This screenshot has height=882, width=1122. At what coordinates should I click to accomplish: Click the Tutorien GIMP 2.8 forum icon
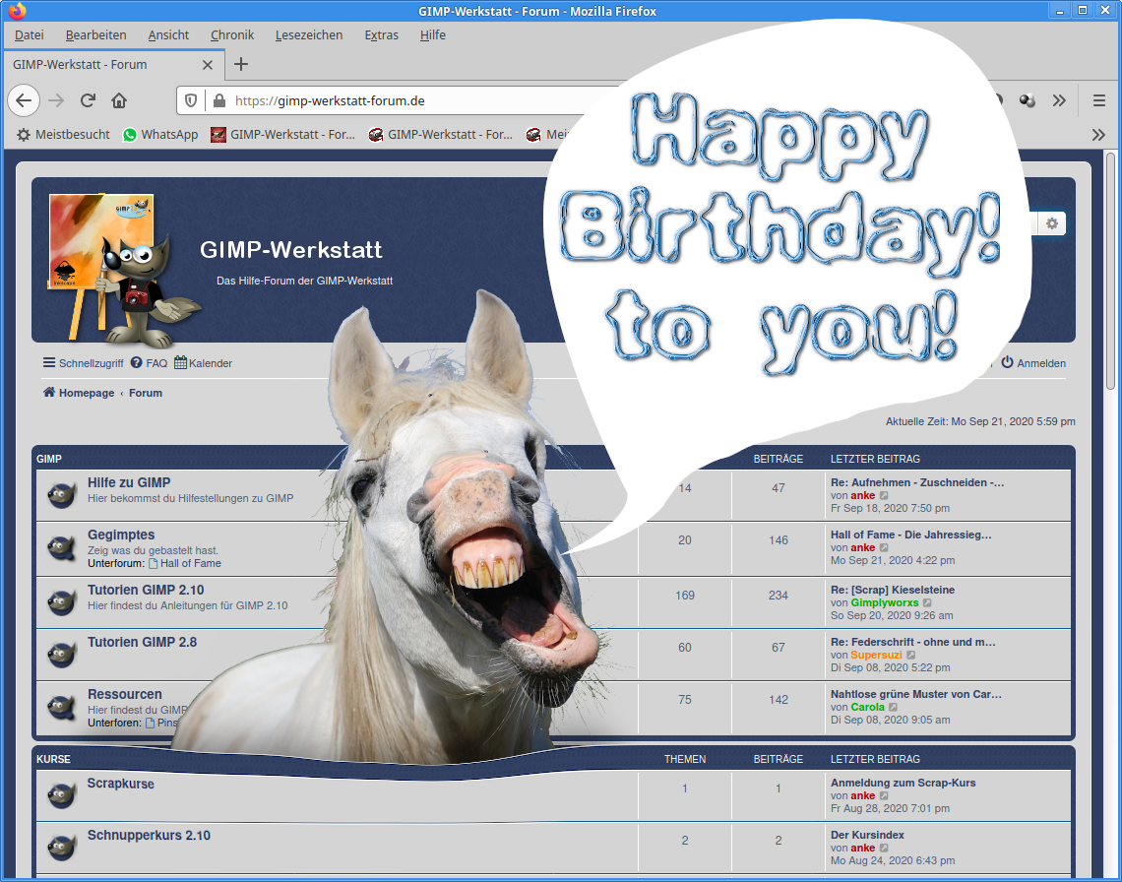[x=62, y=655]
